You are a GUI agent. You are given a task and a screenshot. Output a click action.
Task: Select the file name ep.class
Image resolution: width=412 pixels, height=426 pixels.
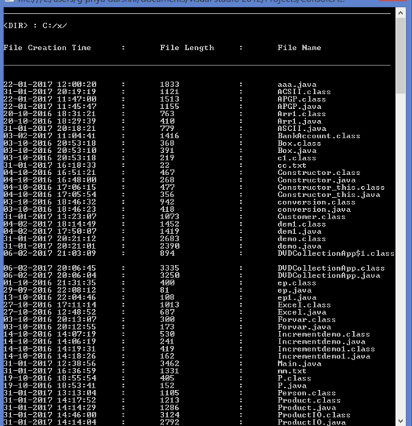click(x=296, y=283)
